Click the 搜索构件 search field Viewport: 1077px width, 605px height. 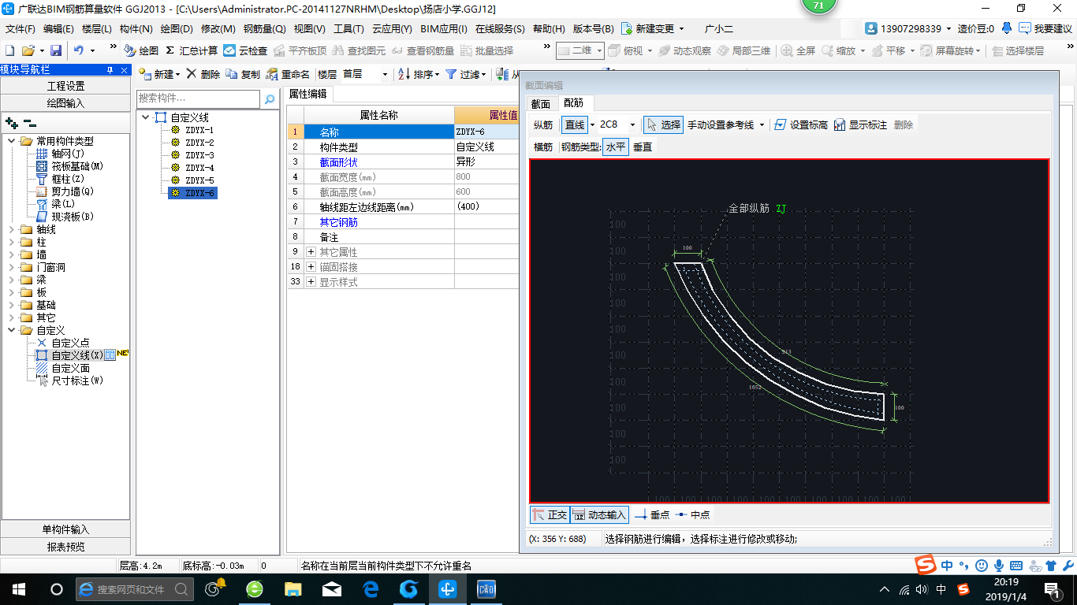[198, 98]
